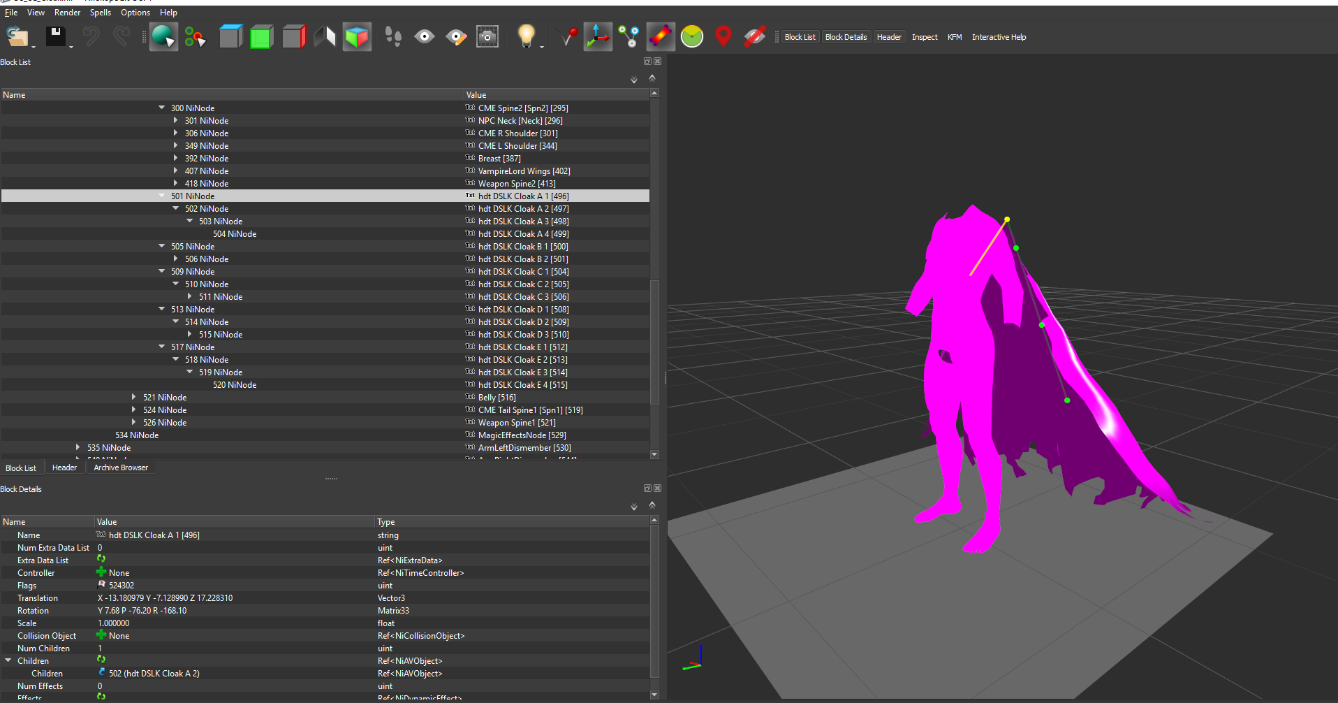The image size is (1338, 703).
Task: Close the Block Details panel
Action: [657, 488]
